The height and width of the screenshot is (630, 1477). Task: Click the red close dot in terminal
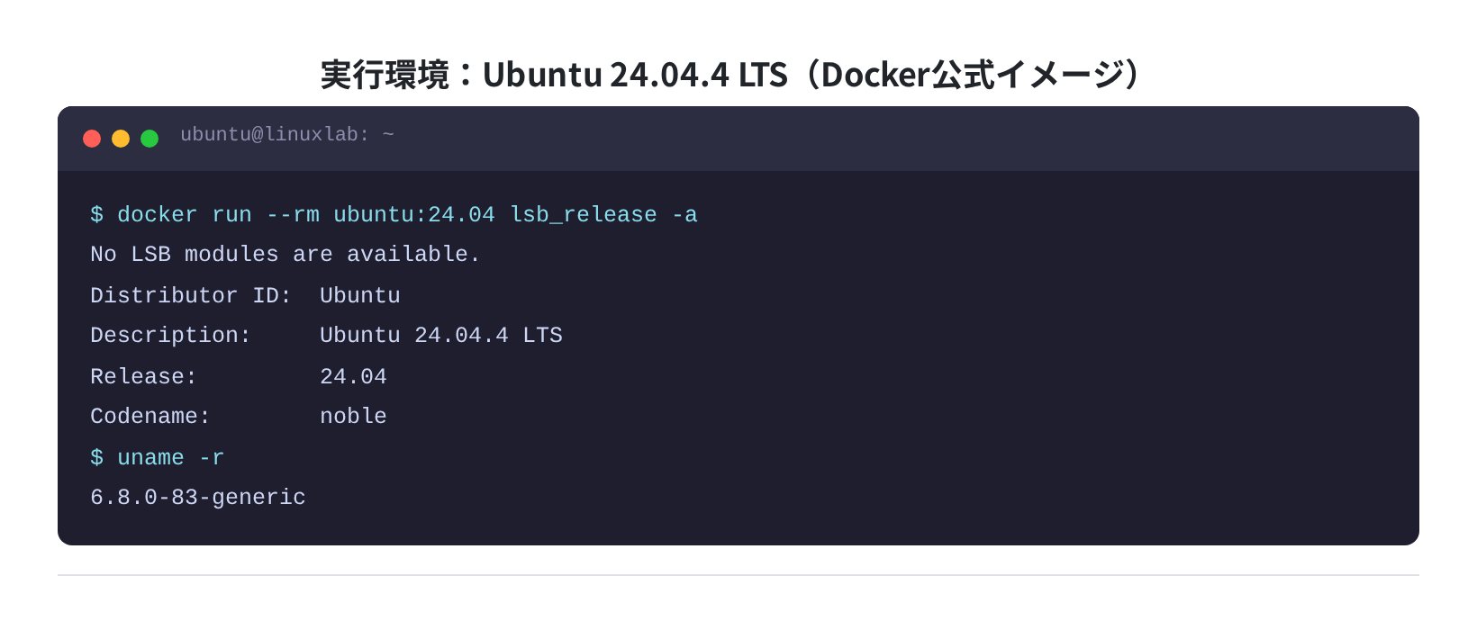point(92,139)
